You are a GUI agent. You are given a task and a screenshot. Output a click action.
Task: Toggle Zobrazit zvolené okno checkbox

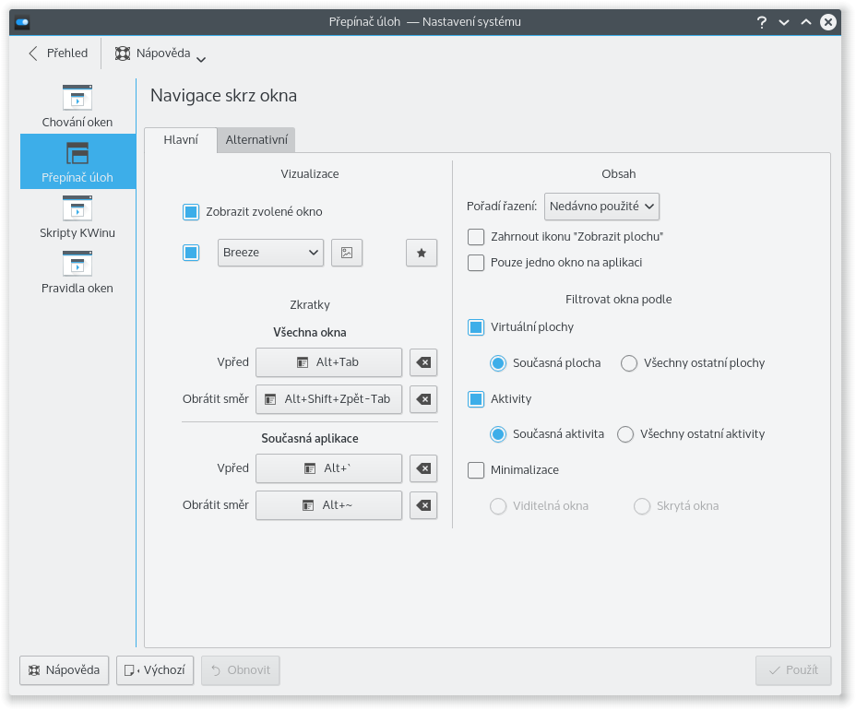pos(191,212)
